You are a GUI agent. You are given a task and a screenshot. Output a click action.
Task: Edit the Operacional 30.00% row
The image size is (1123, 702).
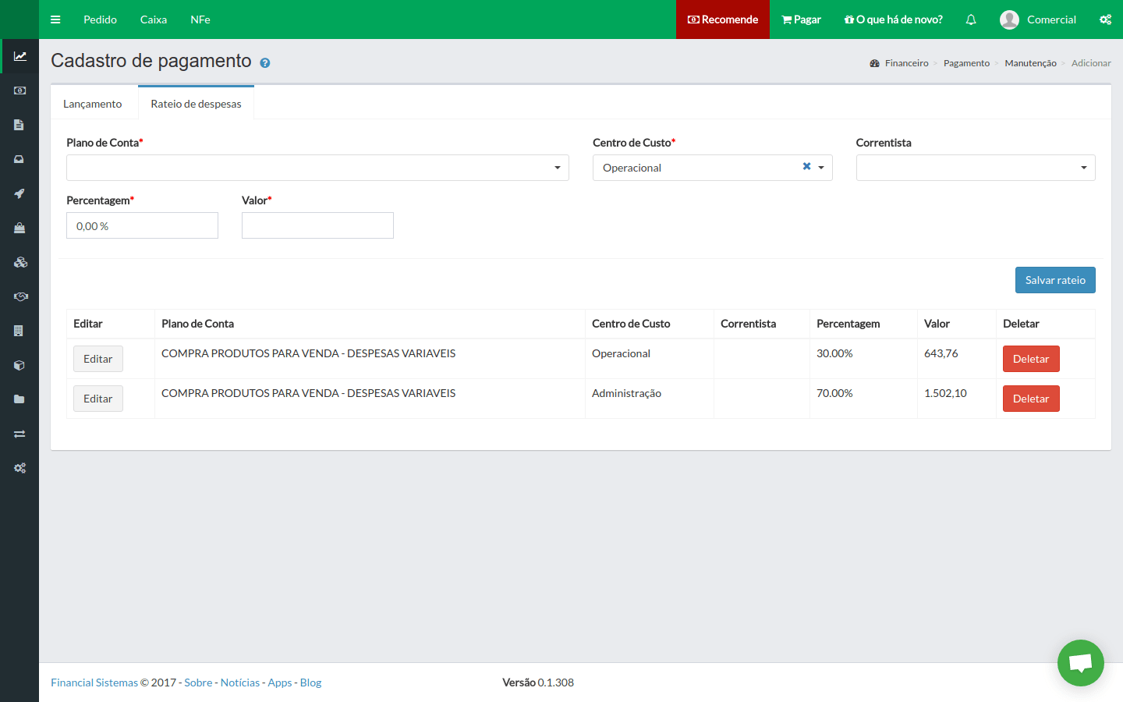(98, 359)
